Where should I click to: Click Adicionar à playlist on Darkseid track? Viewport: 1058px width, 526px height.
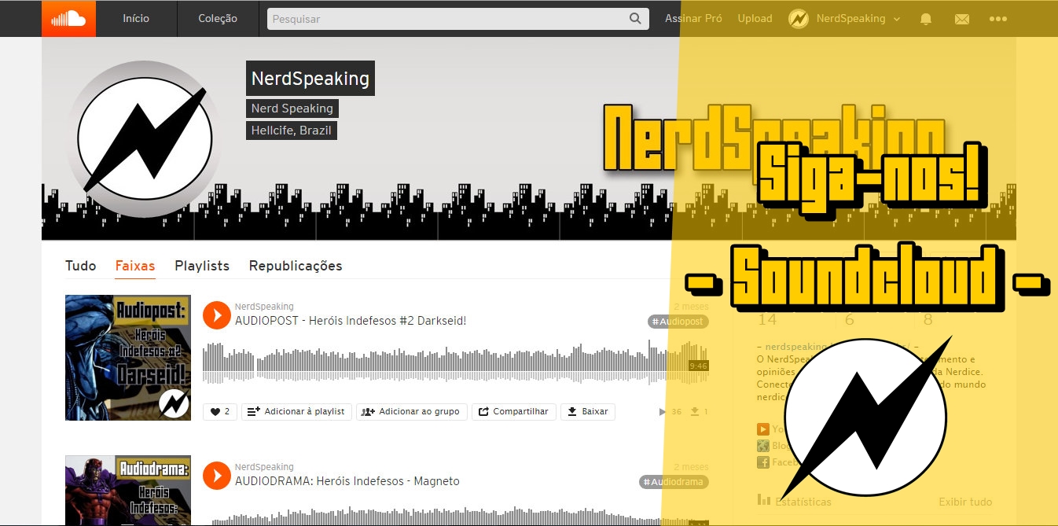pyautogui.click(x=296, y=411)
